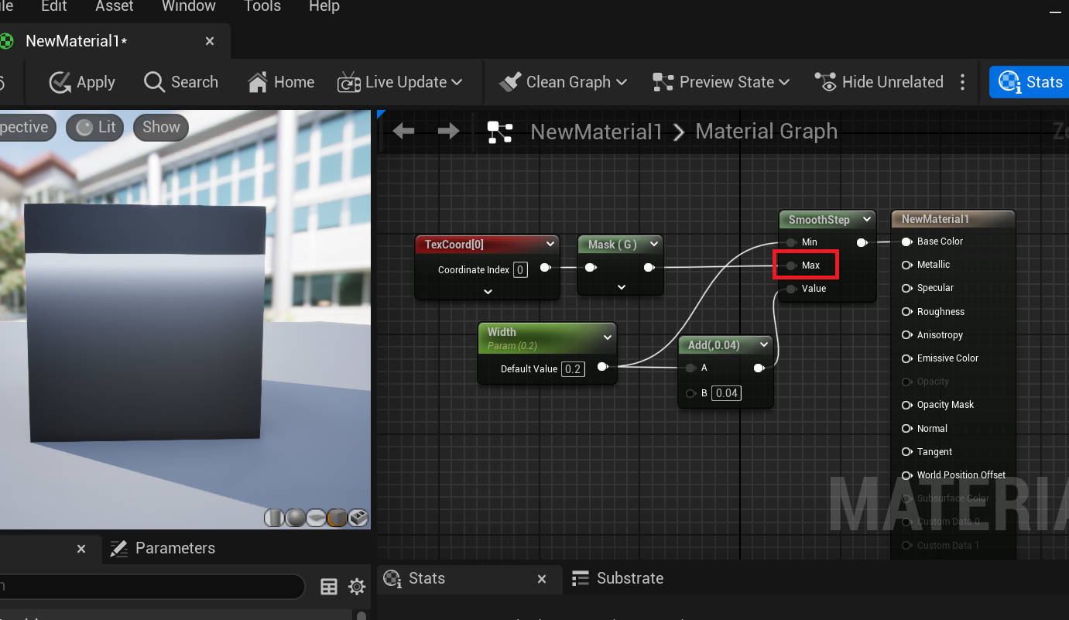Click the property matrix grid icon
This screenshot has width=1069, height=620.
329,587
